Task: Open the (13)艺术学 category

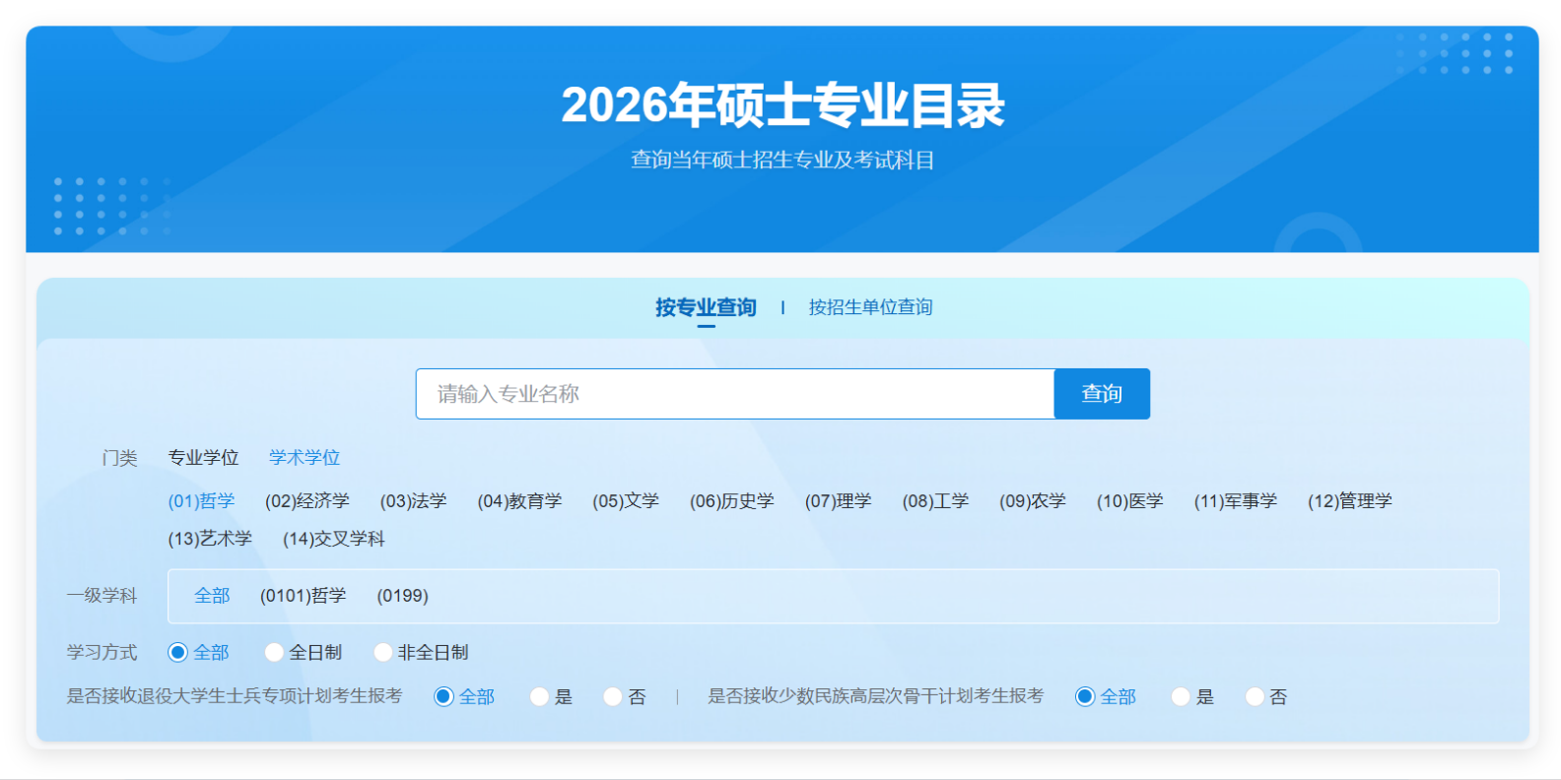Action: point(210,539)
